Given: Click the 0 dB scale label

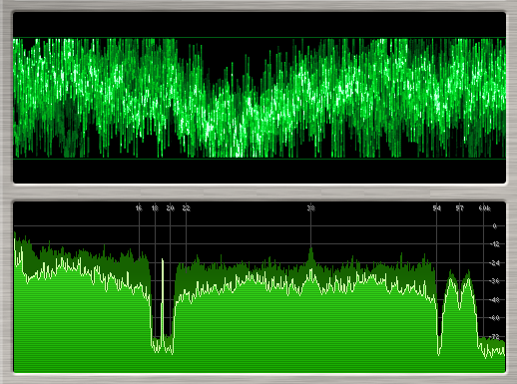Looking at the screenshot, I should coord(494,226).
